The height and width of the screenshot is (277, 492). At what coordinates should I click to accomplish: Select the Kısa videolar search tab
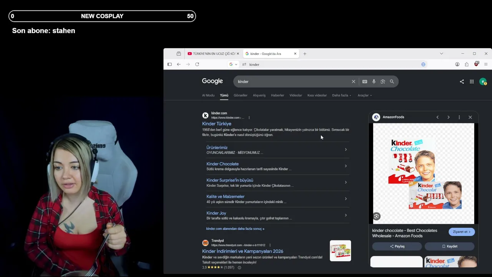tap(317, 95)
